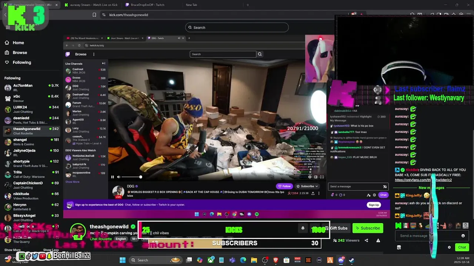This screenshot has height=266, width=474.
Task: Open Discord from the taskbar
Action: [341, 260]
